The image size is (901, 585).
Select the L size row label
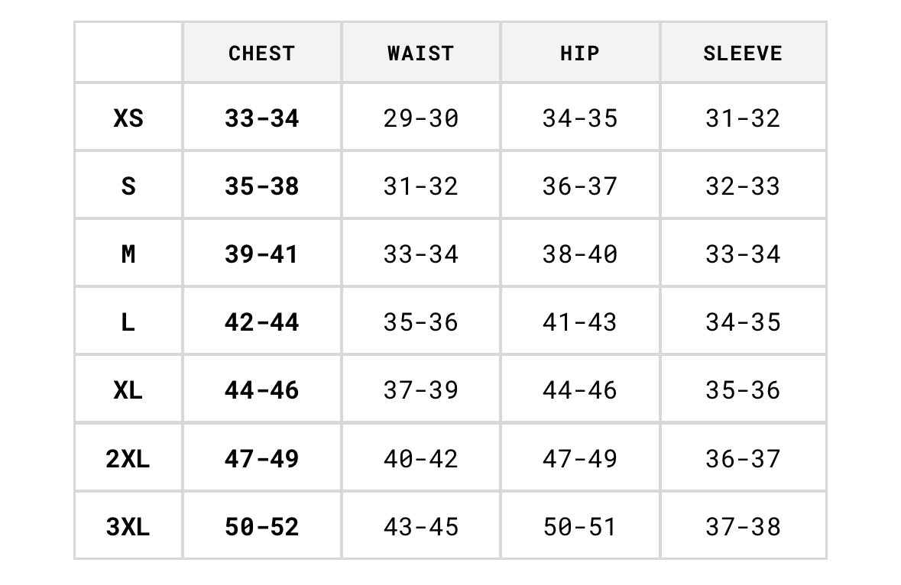pos(128,322)
